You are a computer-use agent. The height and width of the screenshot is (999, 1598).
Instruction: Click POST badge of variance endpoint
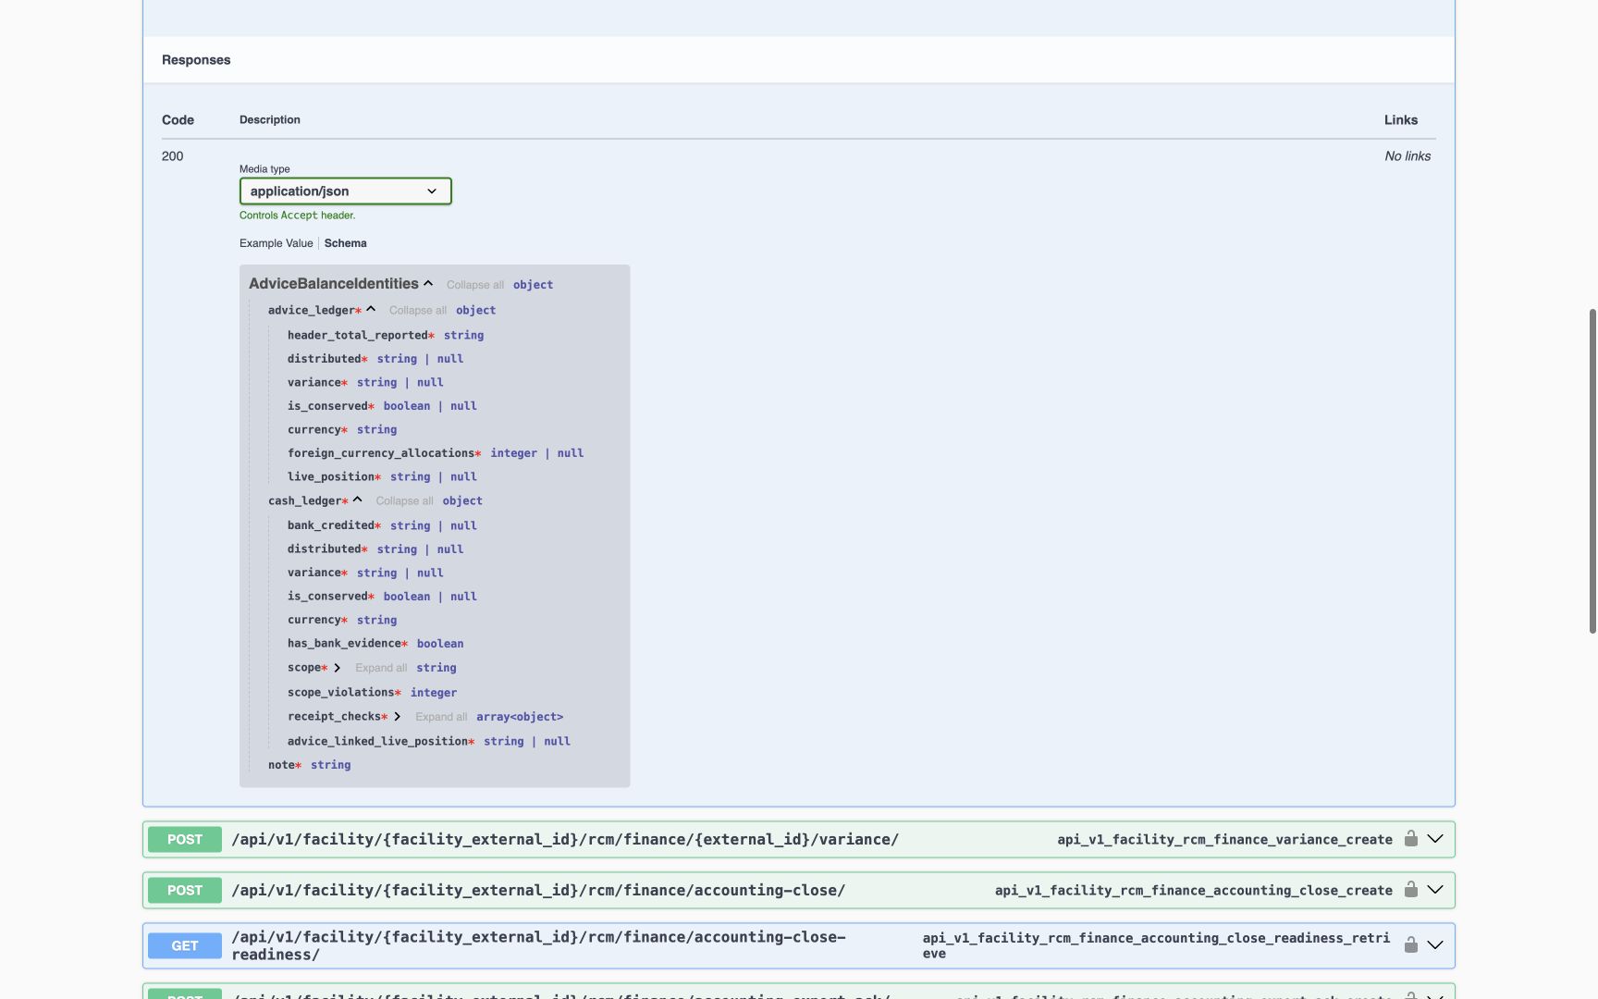[x=185, y=840]
